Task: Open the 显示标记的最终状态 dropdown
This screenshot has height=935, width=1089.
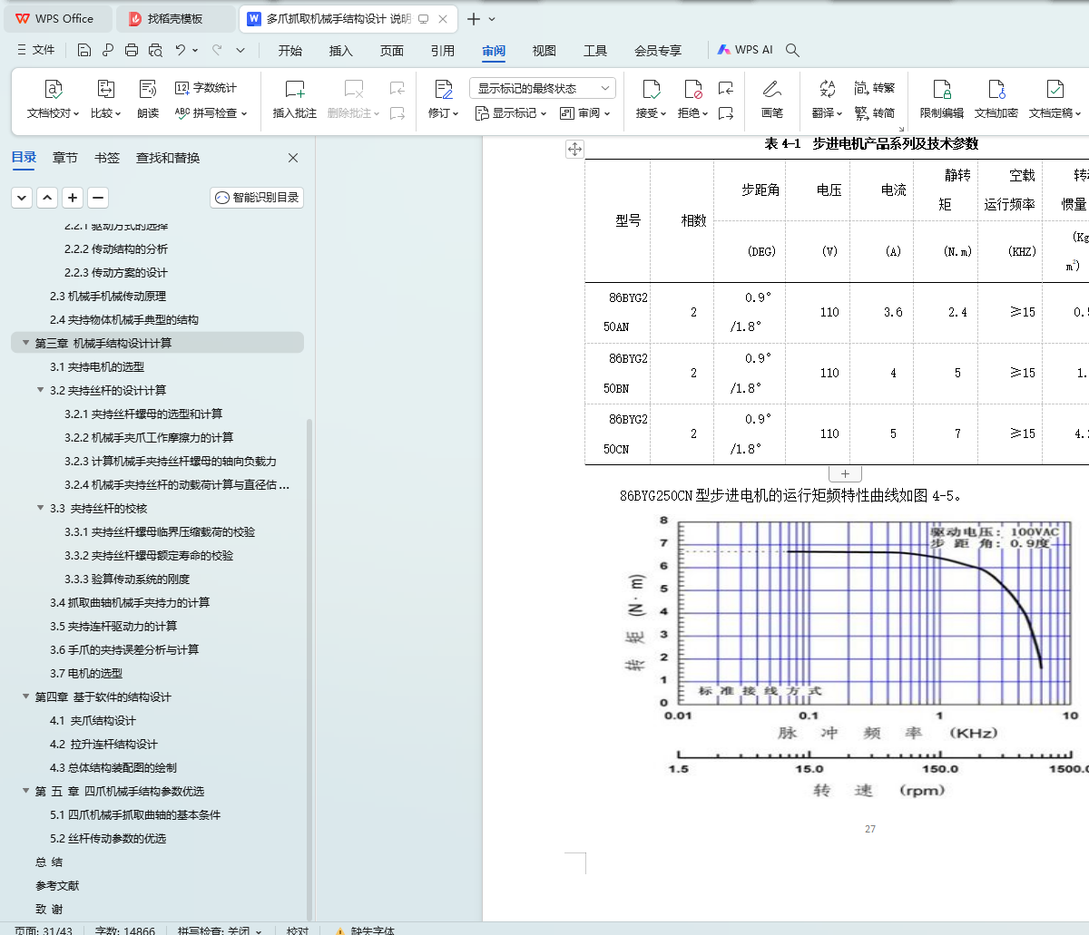Action: [543, 88]
